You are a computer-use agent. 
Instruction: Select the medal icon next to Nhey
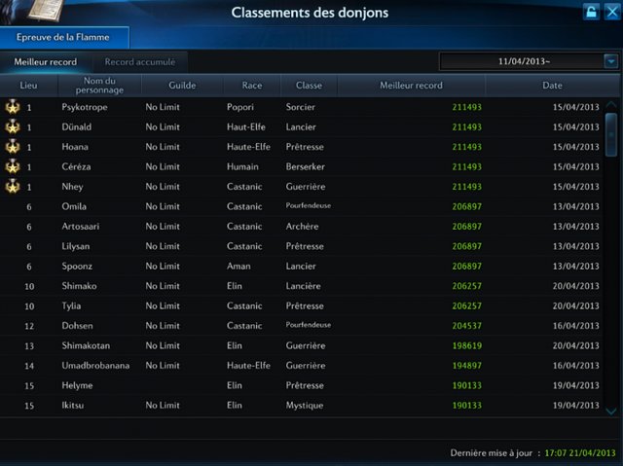click(13, 186)
